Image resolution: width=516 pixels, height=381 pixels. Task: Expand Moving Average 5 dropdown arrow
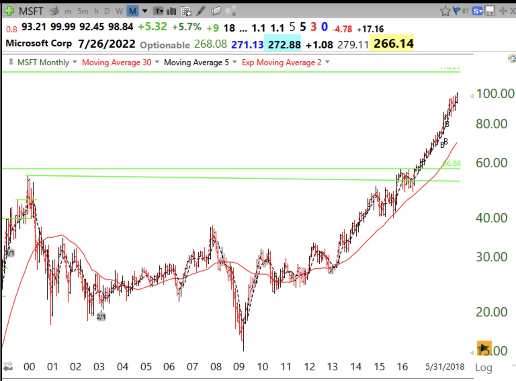[x=234, y=62]
